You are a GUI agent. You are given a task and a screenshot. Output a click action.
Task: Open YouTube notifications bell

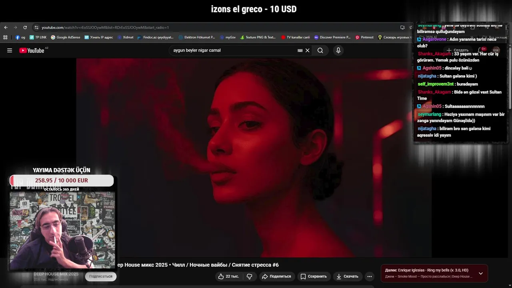pyautogui.click(x=481, y=50)
